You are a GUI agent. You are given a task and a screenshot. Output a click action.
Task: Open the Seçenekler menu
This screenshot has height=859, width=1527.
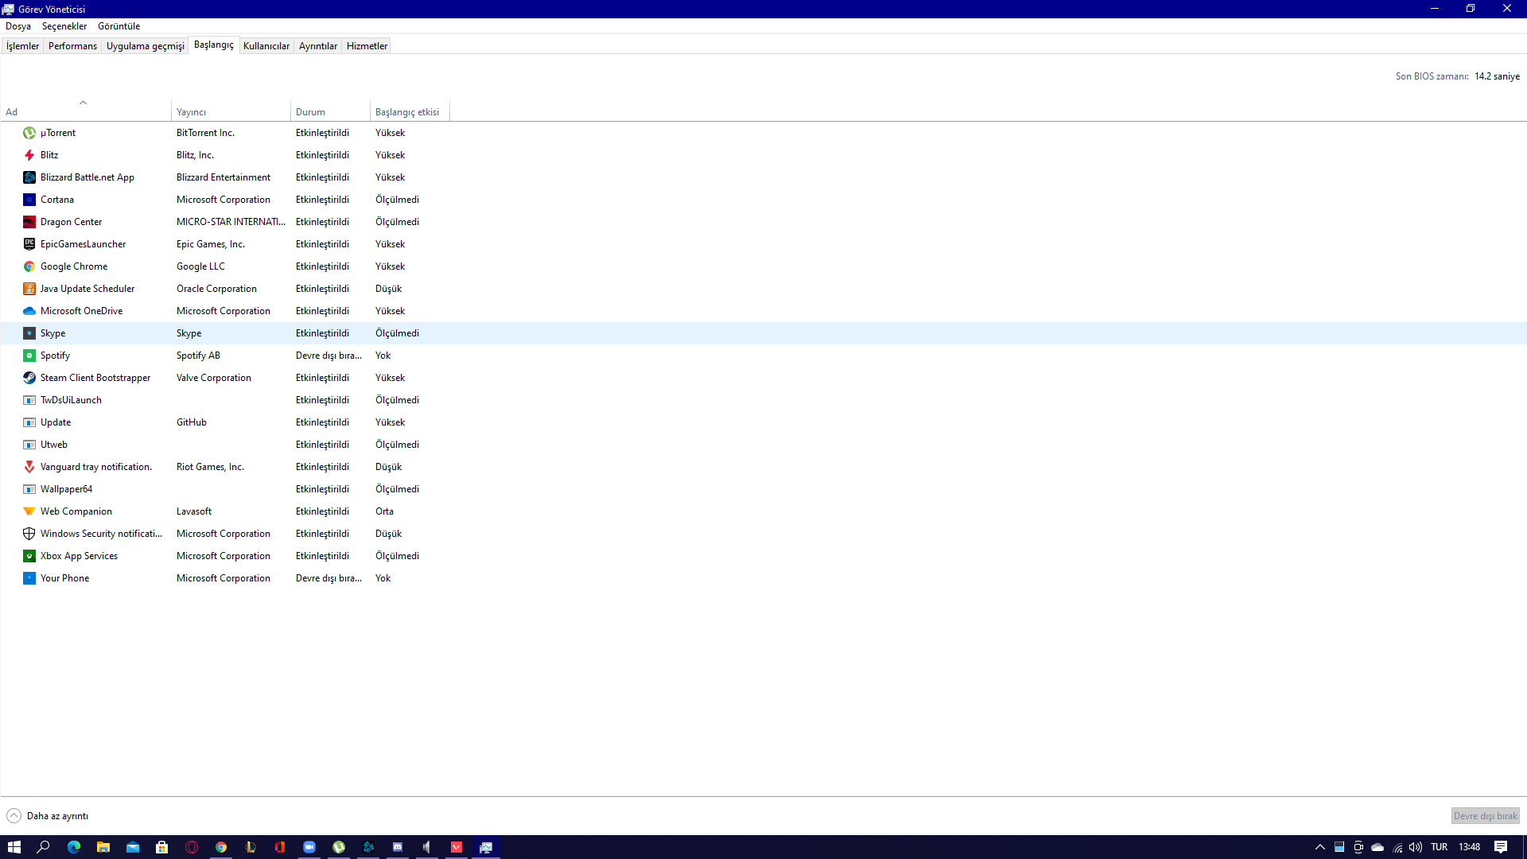coord(64,26)
